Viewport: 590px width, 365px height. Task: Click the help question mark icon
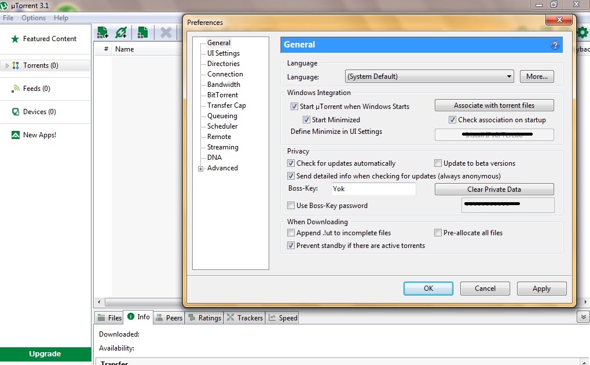tap(555, 45)
